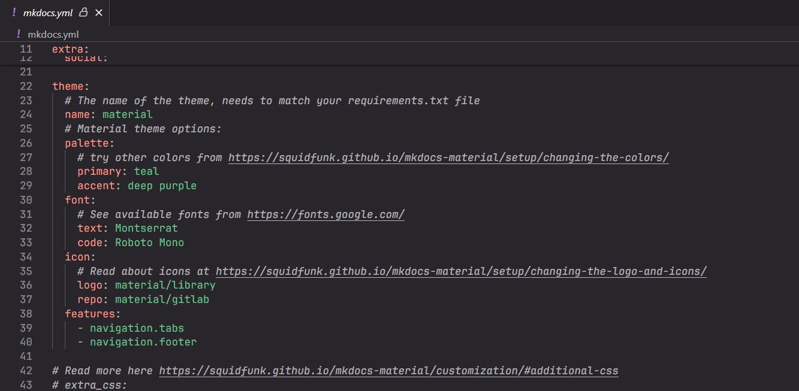This screenshot has height=391, width=799.
Task: Click line number 34 beside 'icon:'
Action: [x=26, y=257]
